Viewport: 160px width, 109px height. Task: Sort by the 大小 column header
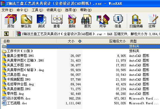click(x=69, y=41)
